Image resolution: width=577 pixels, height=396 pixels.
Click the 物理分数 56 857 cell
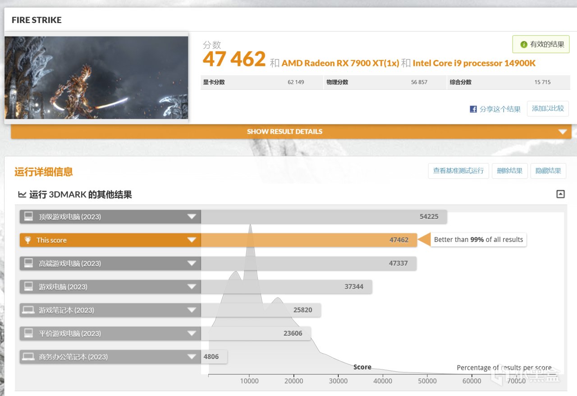[385, 82]
